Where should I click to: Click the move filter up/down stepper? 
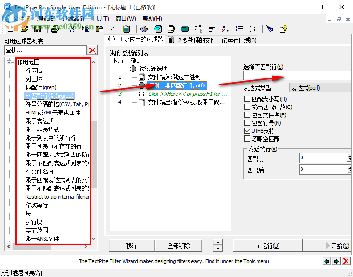(218, 245)
